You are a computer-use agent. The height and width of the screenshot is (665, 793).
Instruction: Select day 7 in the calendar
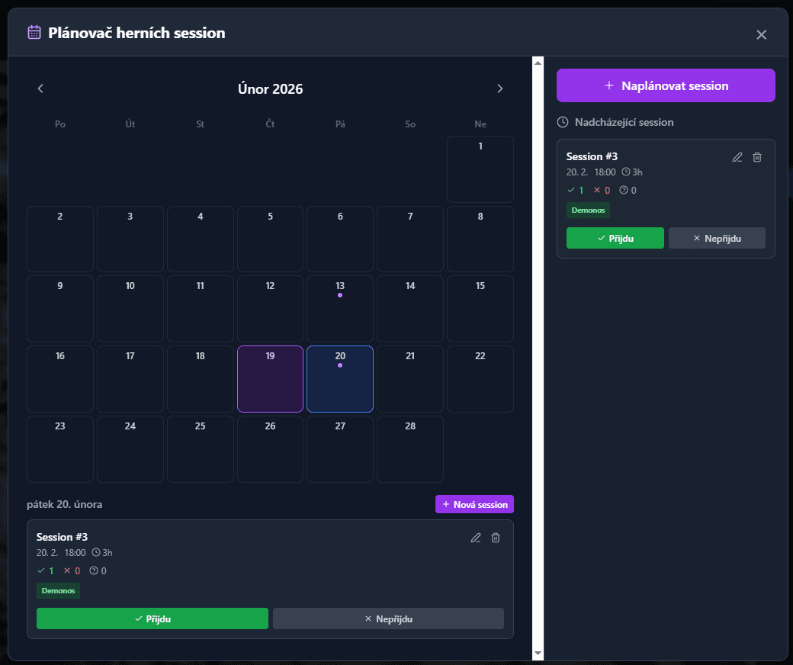[x=410, y=239]
